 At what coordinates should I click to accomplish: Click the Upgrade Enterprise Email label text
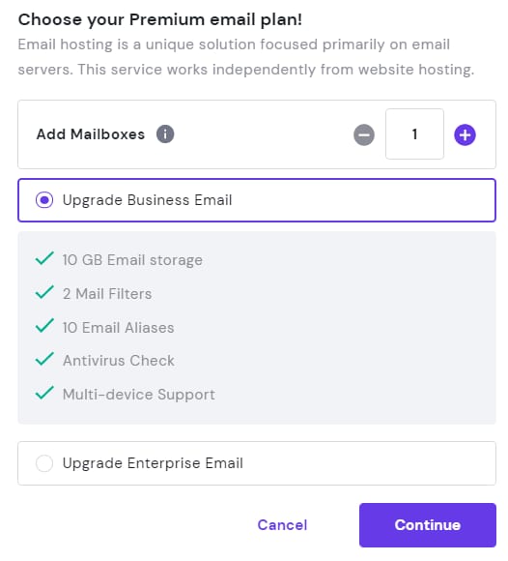pos(153,463)
